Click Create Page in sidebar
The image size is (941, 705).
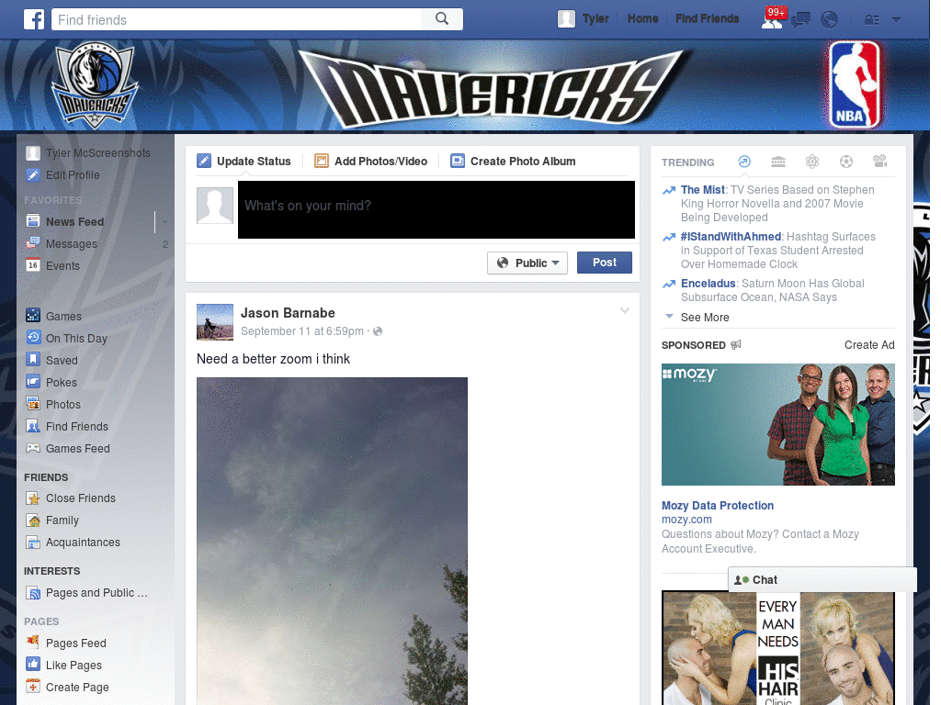[77, 687]
